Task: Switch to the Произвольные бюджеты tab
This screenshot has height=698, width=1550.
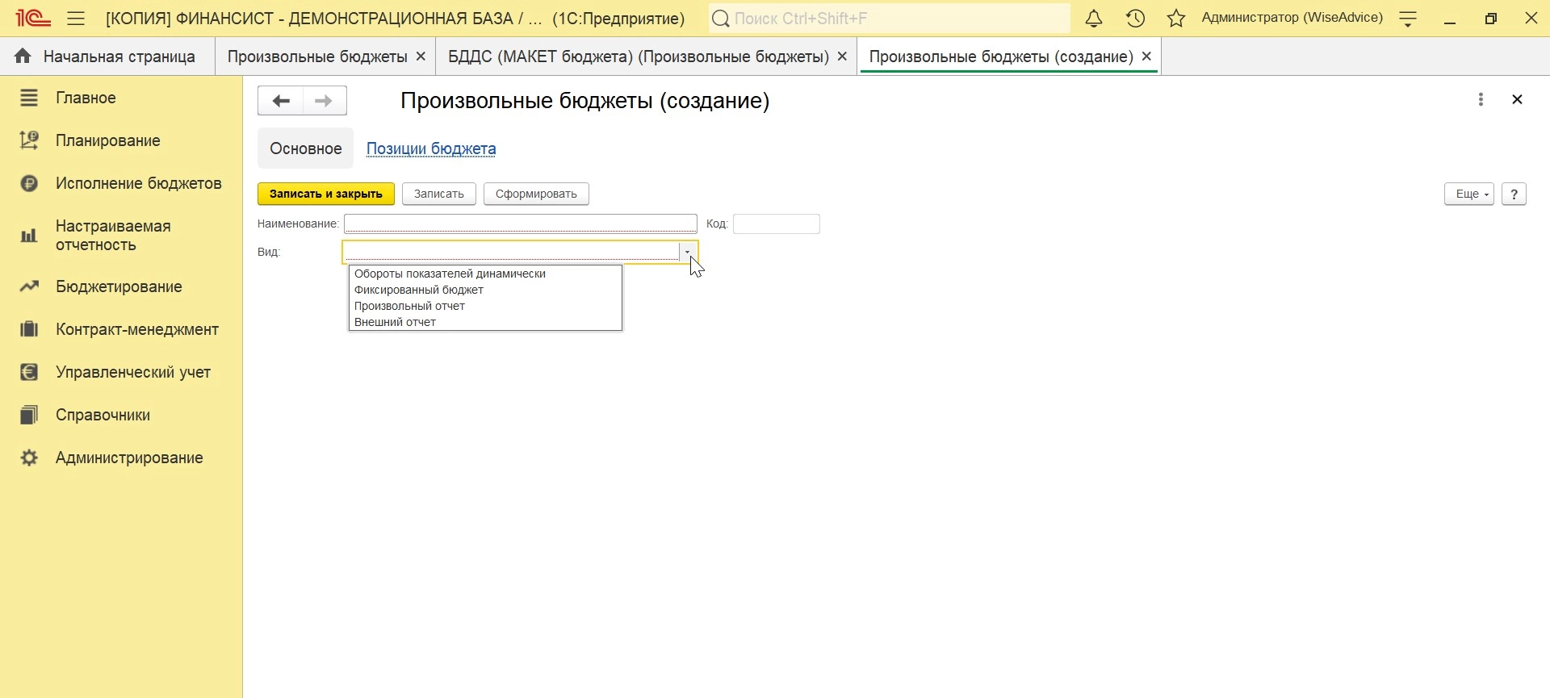Action: point(317,56)
